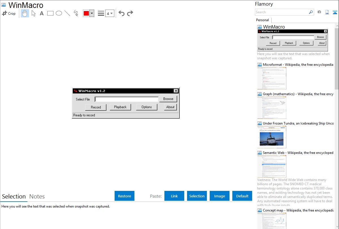Image resolution: width=339 pixels, height=229 pixels.
Task: Click the 'Graph (mathematics) - Wikipedia' title
Action: pyautogui.click(x=298, y=94)
